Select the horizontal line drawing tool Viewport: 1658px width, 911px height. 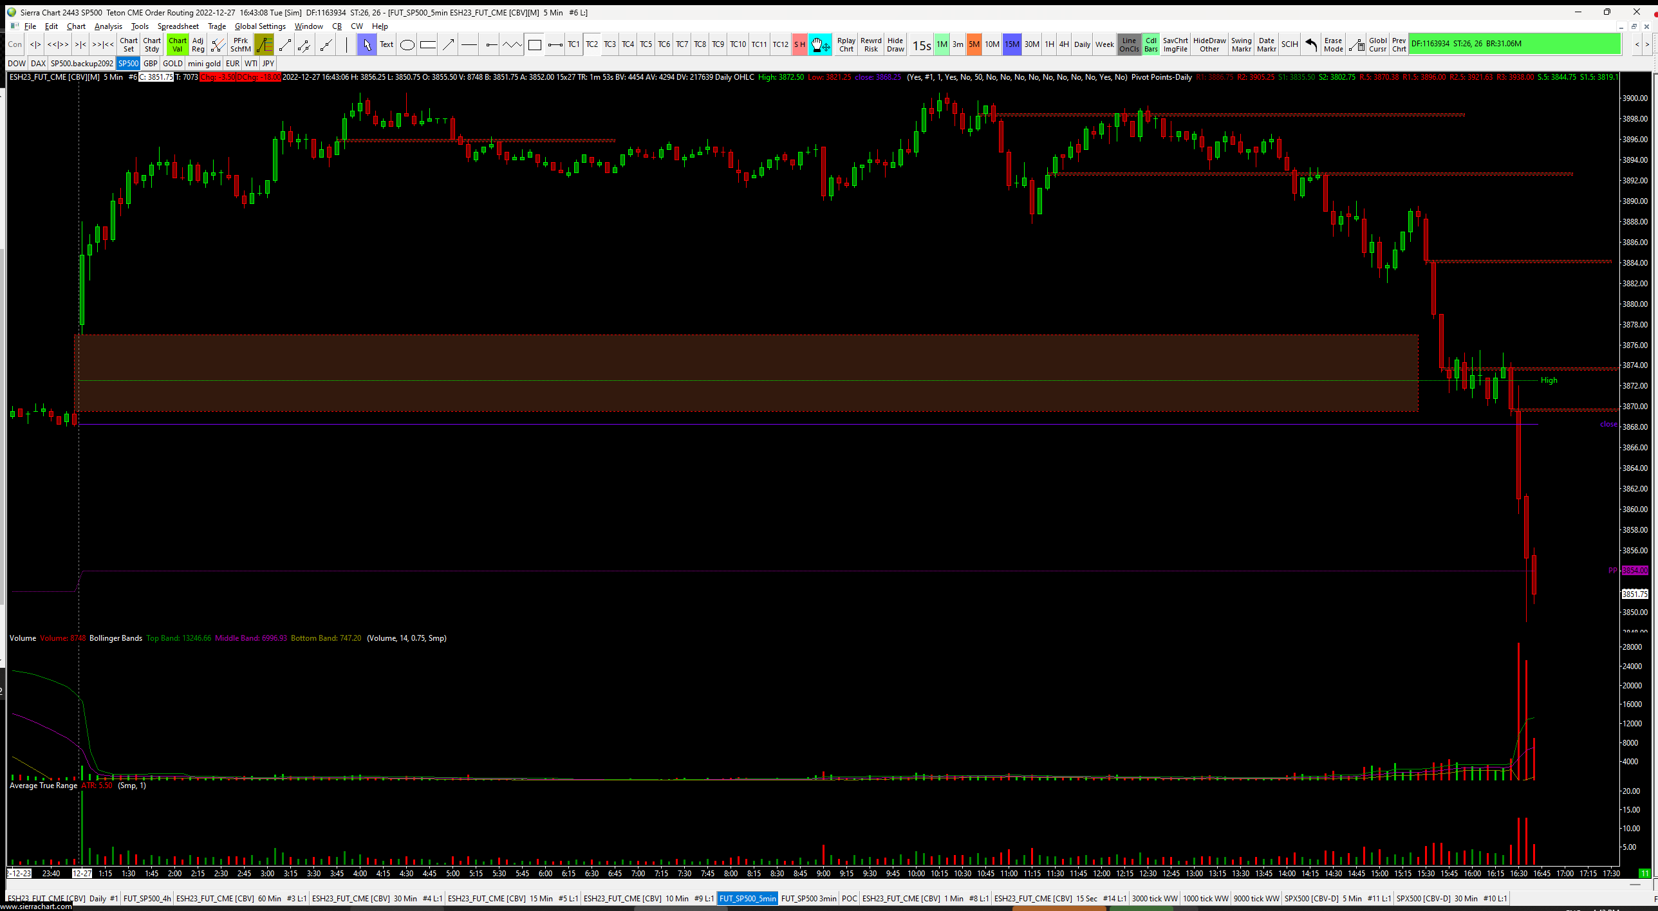[x=469, y=44]
